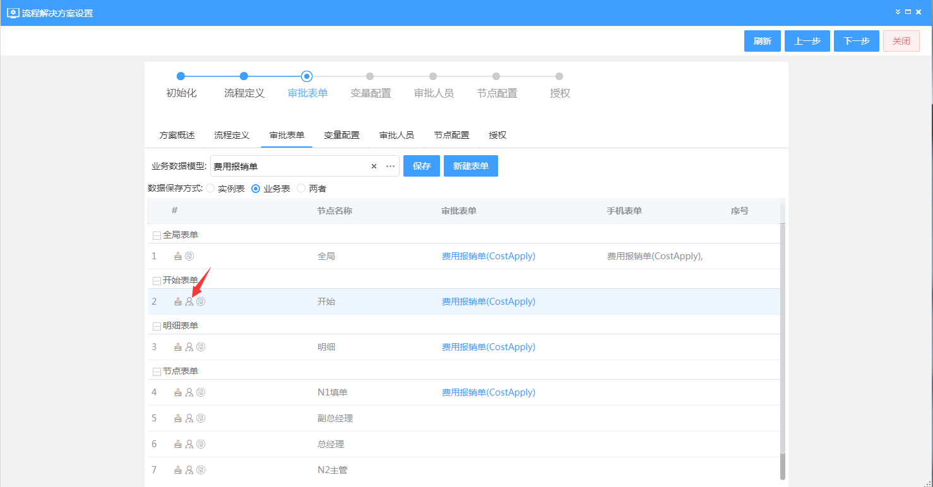This screenshot has height=487, width=933.
Task: Click the 新建表单 button
Action: coord(471,166)
